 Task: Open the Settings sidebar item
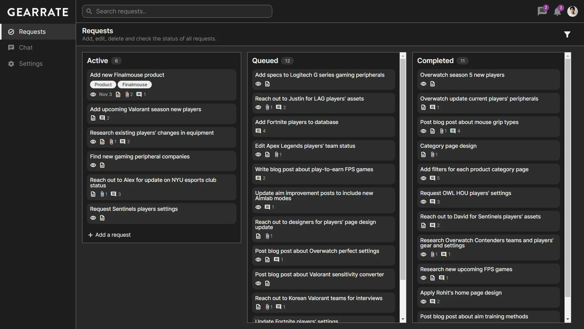point(30,64)
